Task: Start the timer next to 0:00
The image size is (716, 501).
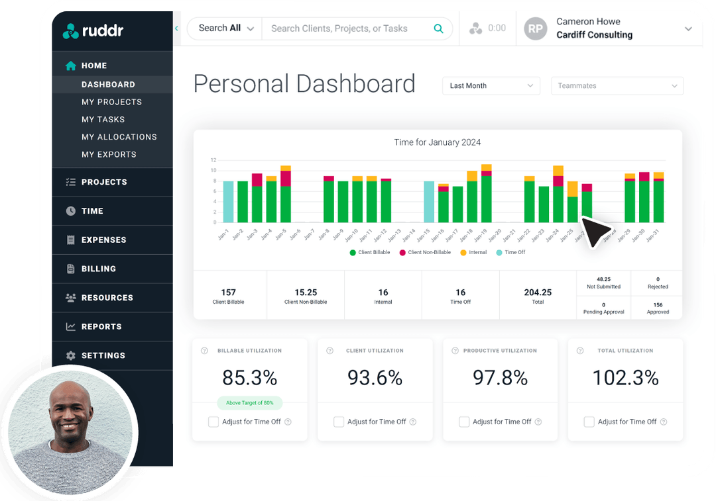Action: pyautogui.click(x=477, y=28)
